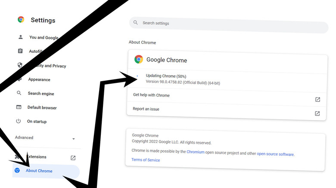Screen dimensions: 336x188
Task: Click the power icon for On startup
Action: [18, 121]
